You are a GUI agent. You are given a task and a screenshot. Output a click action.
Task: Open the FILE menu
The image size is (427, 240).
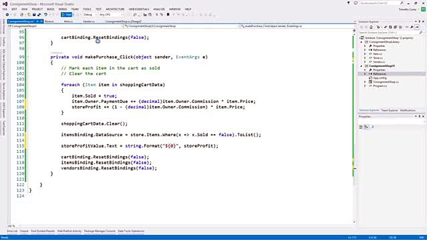click(5, 9)
